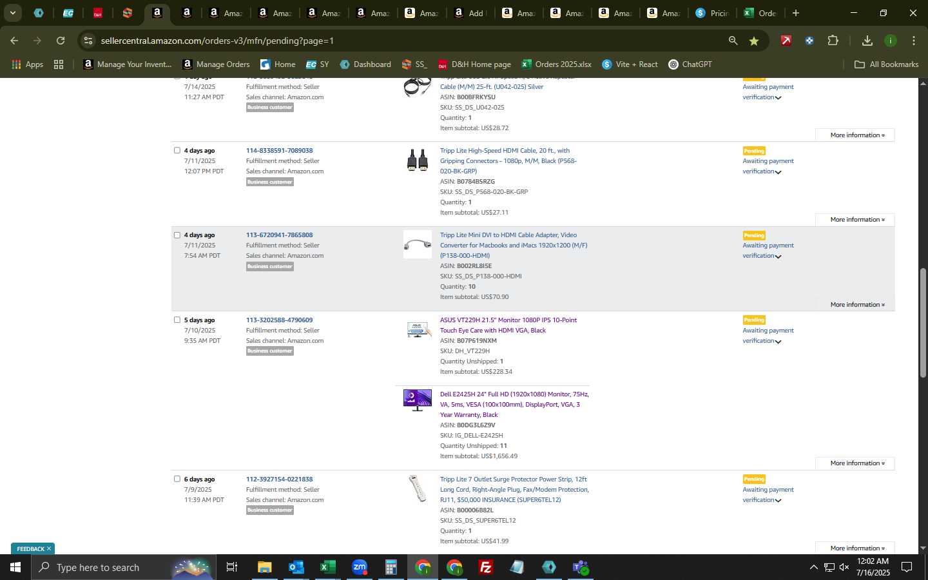Open Chrome profile avatar
Viewport: 928px width, 580px height.
click(890, 41)
